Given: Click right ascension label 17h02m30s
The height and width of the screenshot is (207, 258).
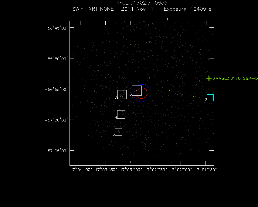Looking at the screenshot, I should click(156, 170).
